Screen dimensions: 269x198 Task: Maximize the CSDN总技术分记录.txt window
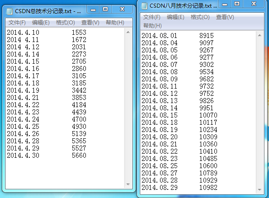pyautogui.click(x=105, y=9)
